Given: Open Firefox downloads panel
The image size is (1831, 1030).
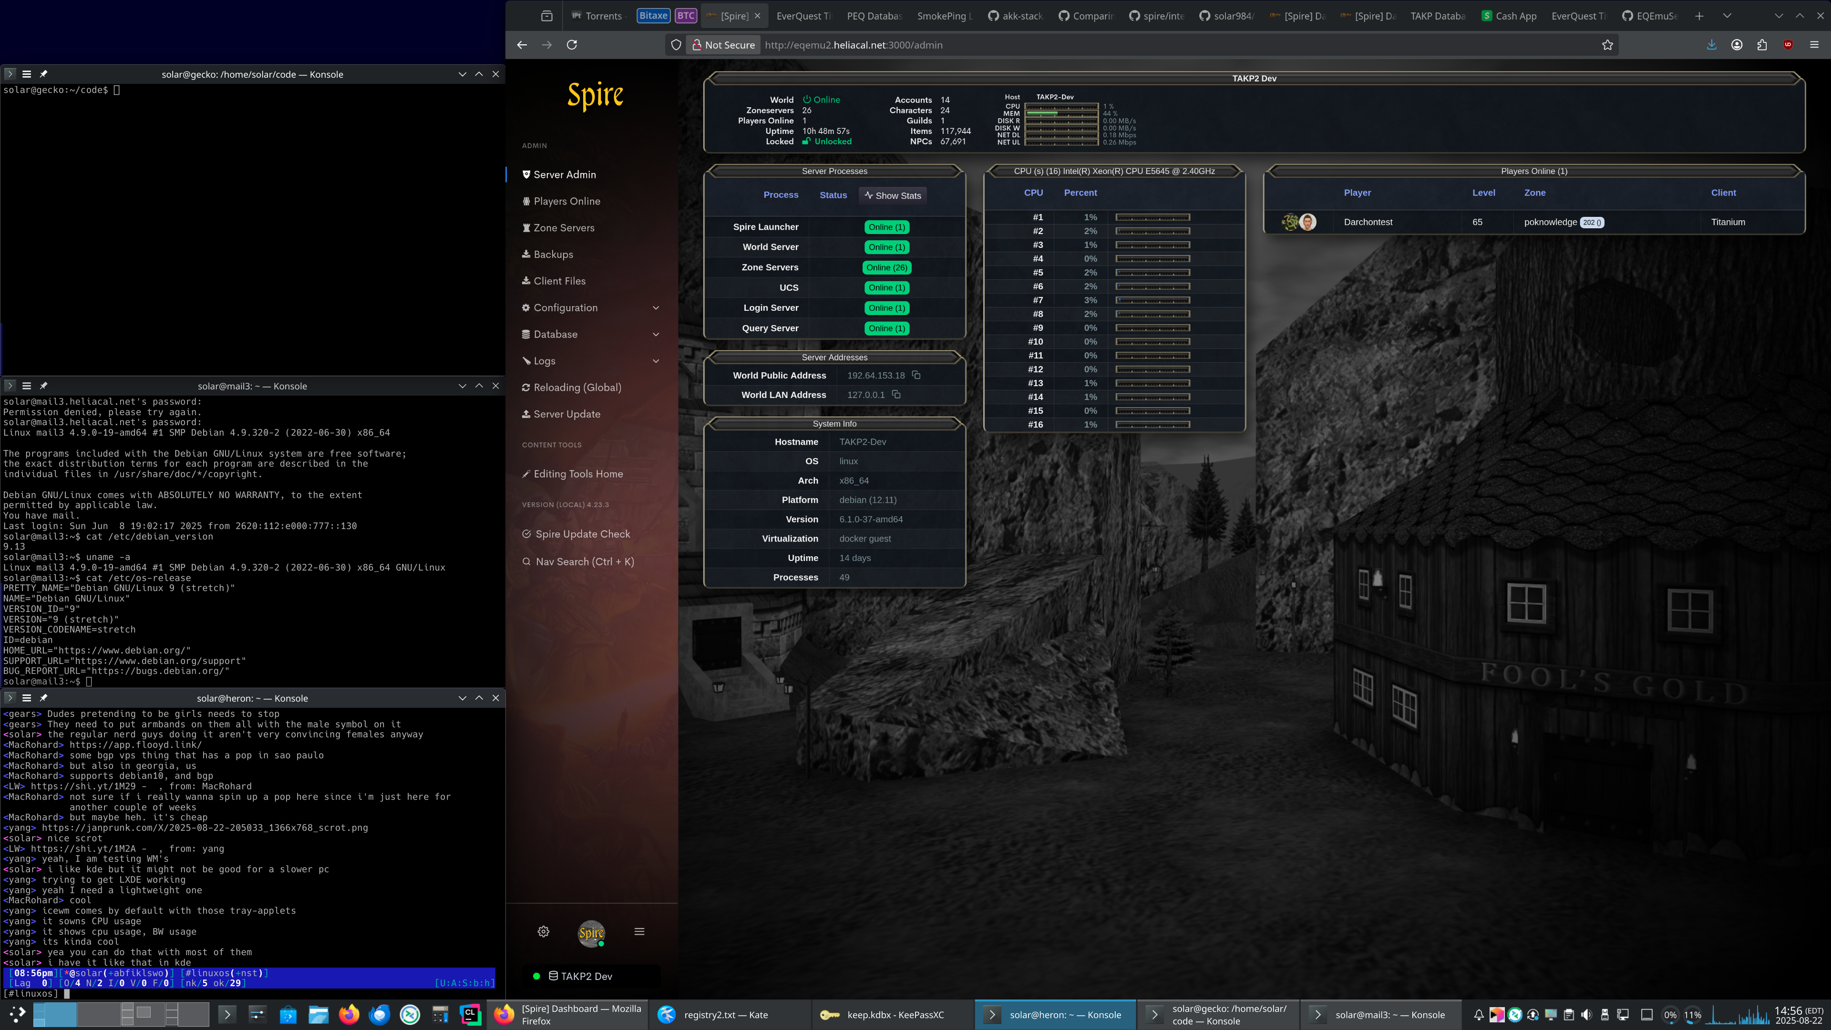Looking at the screenshot, I should (1711, 45).
